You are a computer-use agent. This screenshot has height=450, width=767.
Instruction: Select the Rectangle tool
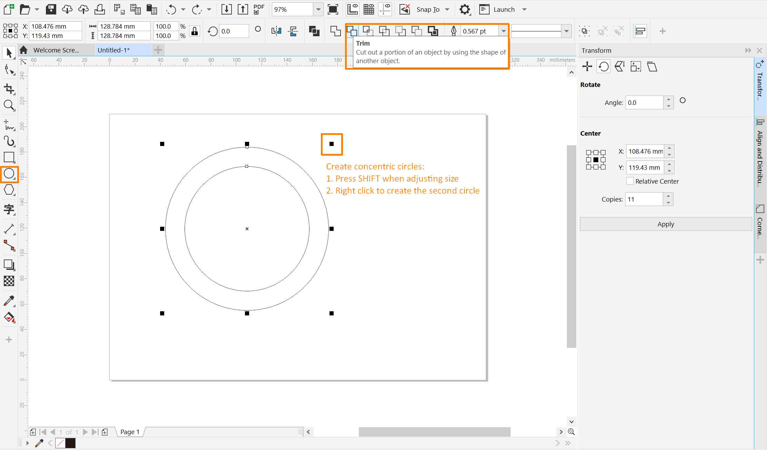click(9, 158)
